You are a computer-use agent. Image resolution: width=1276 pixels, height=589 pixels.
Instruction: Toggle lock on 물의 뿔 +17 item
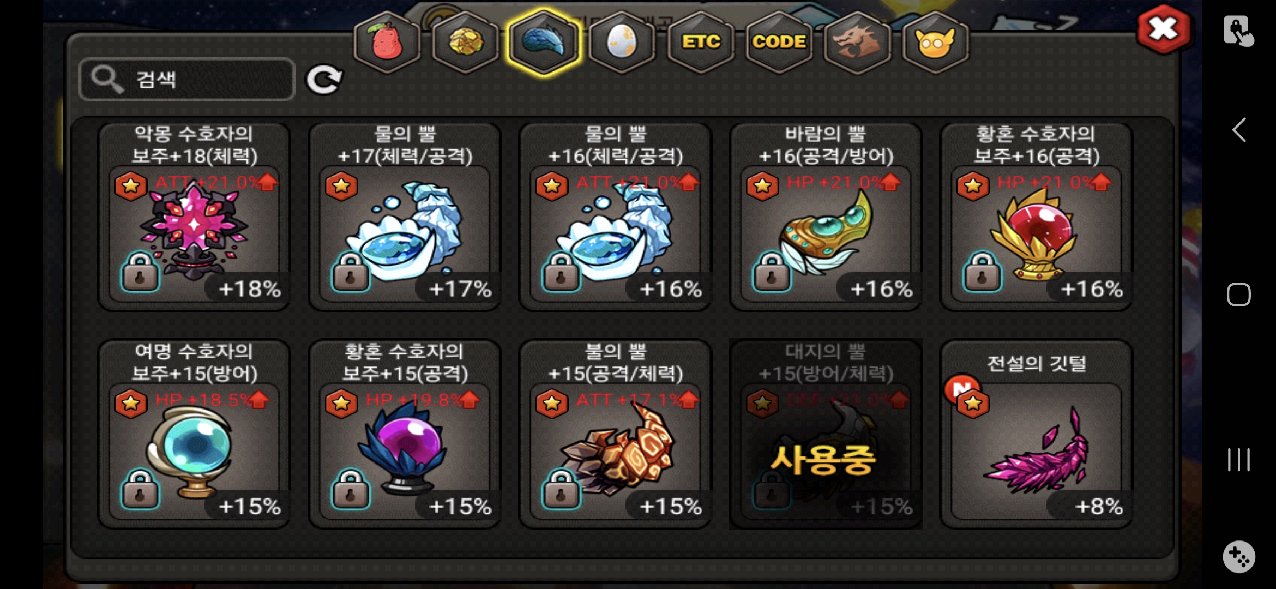tap(351, 272)
